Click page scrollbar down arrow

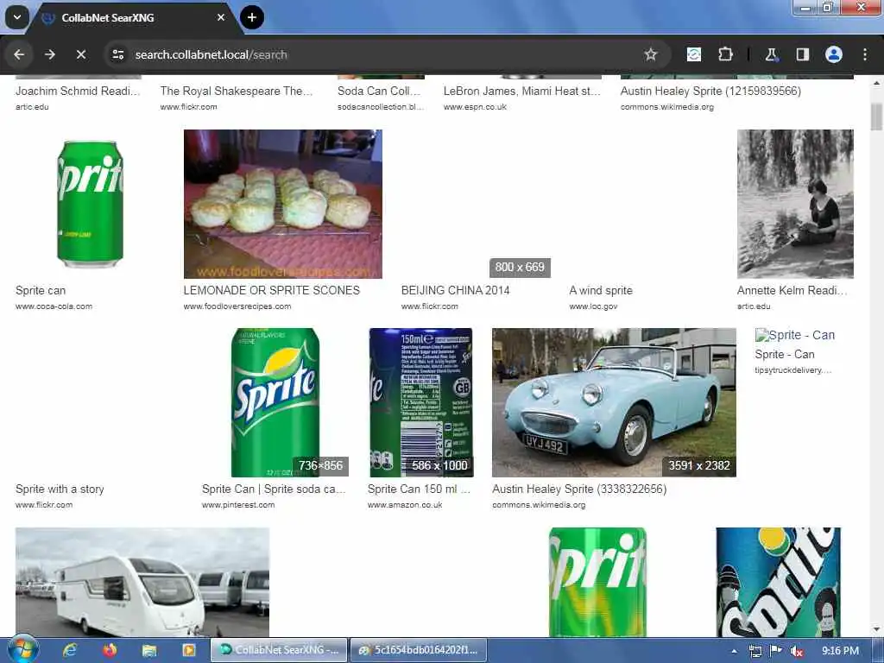(x=876, y=629)
